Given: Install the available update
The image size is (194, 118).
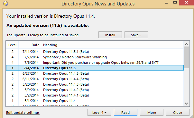Looking at the screenshot, I should pos(110,35).
